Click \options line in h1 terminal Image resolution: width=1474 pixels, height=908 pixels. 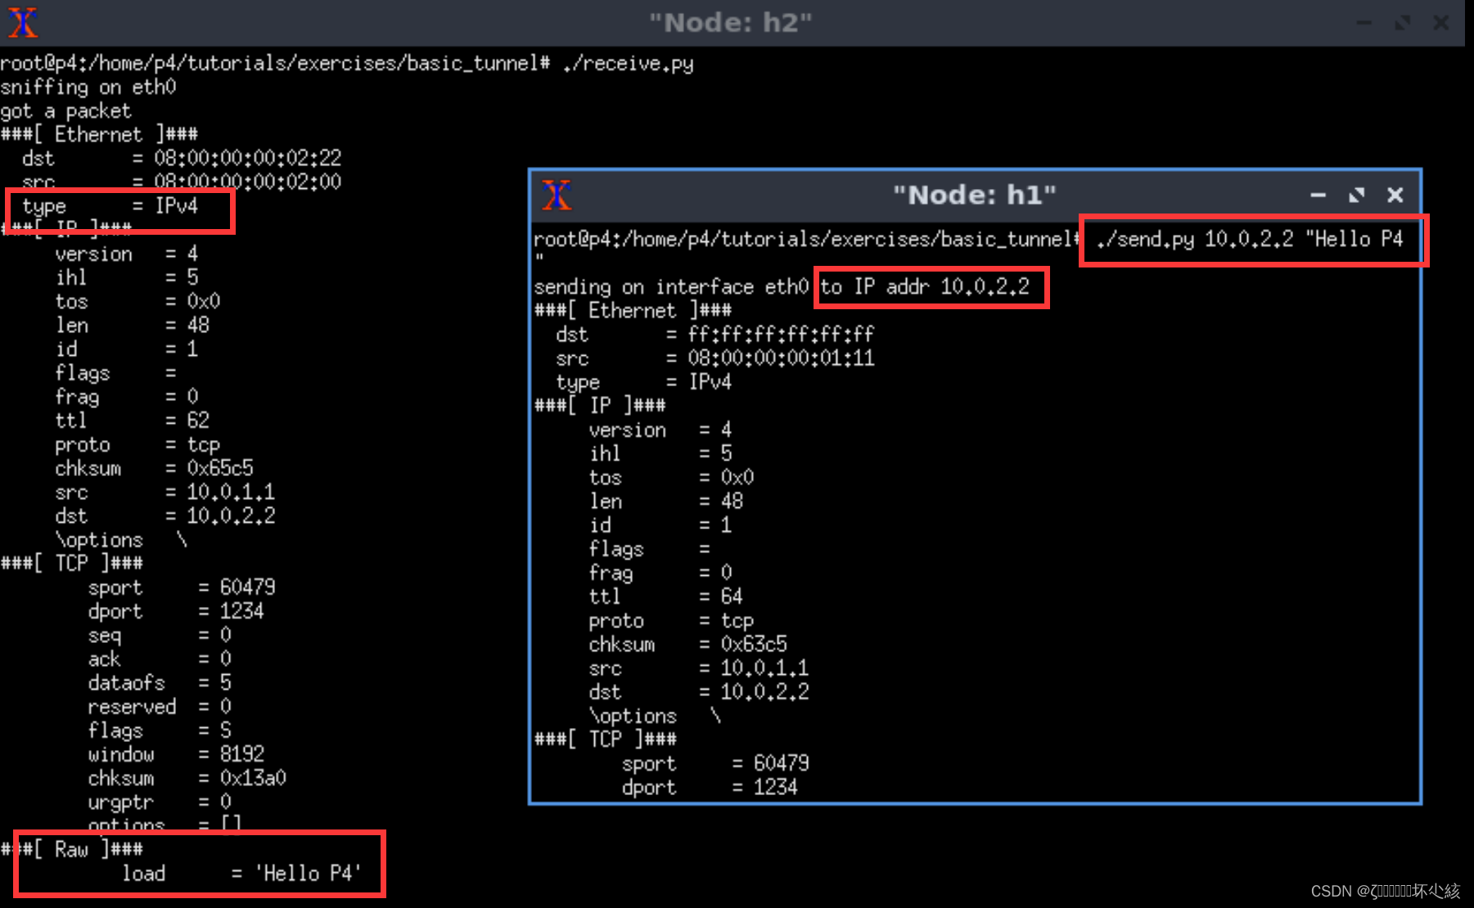click(x=655, y=717)
